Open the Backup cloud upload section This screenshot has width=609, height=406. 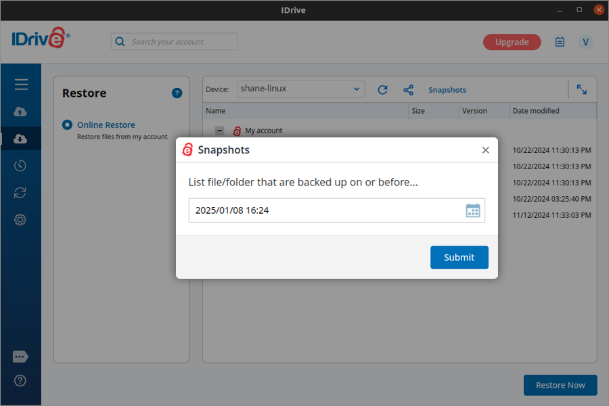20,112
